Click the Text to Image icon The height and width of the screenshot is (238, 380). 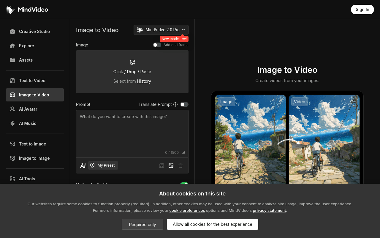click(12, 144)
